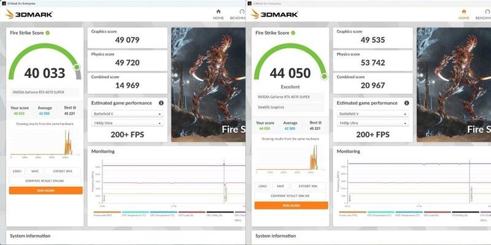This screenshot has width=491, height=245.
Task: Click info icon on left Estimated game performance
Action: pos(161,103)
